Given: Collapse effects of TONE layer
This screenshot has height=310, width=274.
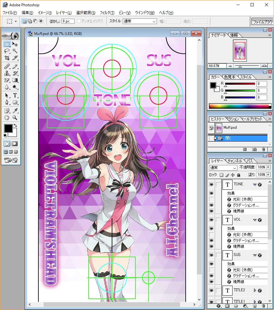Looking at the screenshot, I should click(x=255, y=185).
